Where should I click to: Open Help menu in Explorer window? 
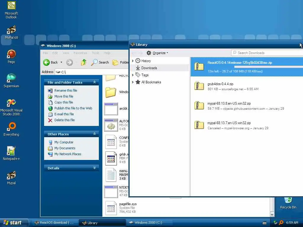click(107, 53)
